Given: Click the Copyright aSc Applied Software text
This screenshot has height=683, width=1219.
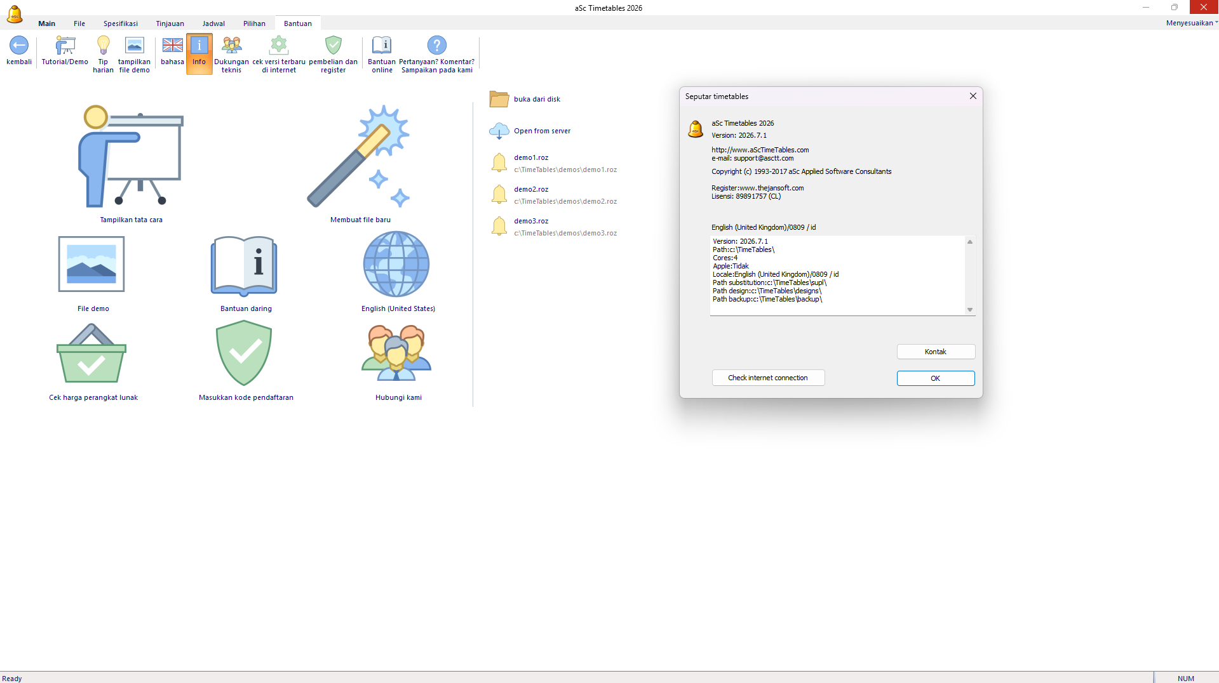Looking at the screenshot, I should click(802, 171).
